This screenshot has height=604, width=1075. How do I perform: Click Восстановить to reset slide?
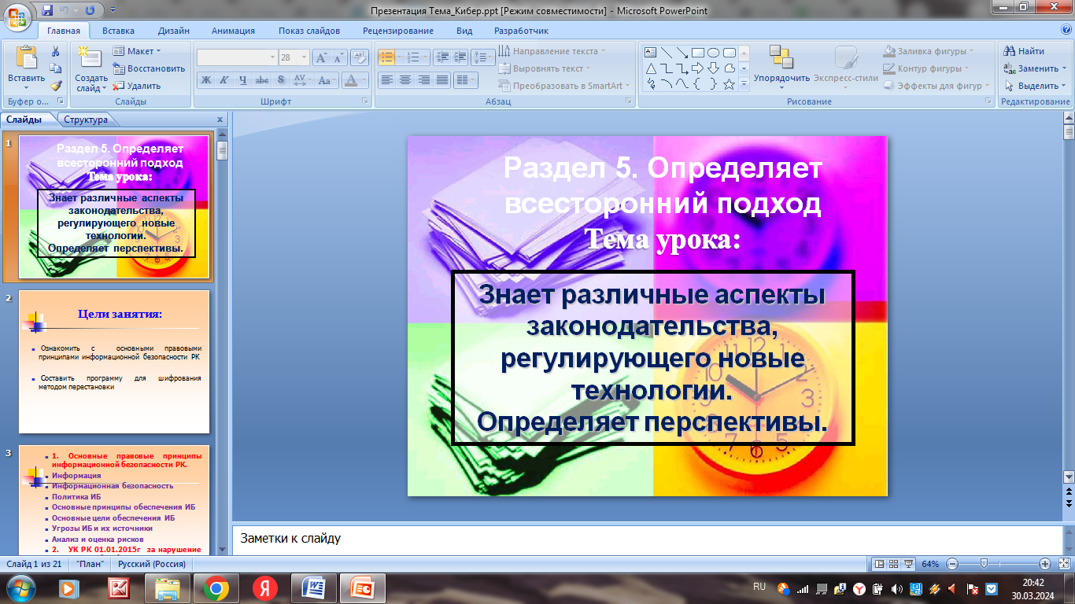150,68
